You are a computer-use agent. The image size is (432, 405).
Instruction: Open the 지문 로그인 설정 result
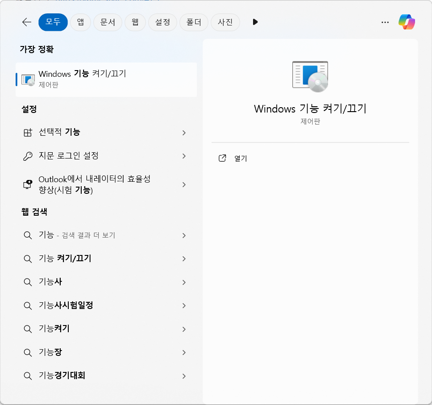(106, 156)
